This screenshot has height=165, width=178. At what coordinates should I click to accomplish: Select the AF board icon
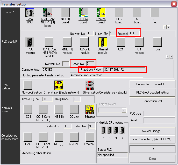click(x=137, y=13)
